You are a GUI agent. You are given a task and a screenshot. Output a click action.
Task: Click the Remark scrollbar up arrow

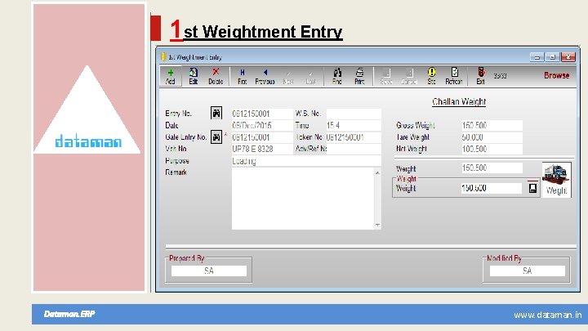377,173
